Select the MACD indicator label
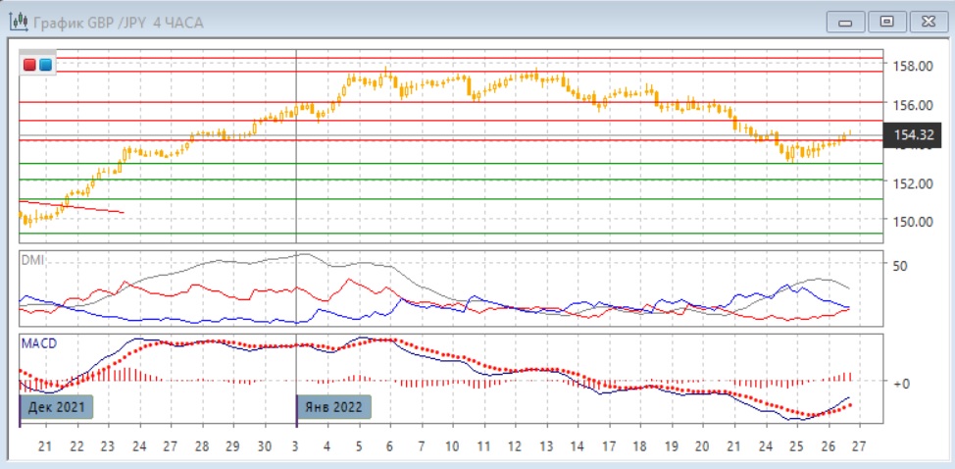The width and height of the screenshot is (955, 469). (x=39, y=342)
